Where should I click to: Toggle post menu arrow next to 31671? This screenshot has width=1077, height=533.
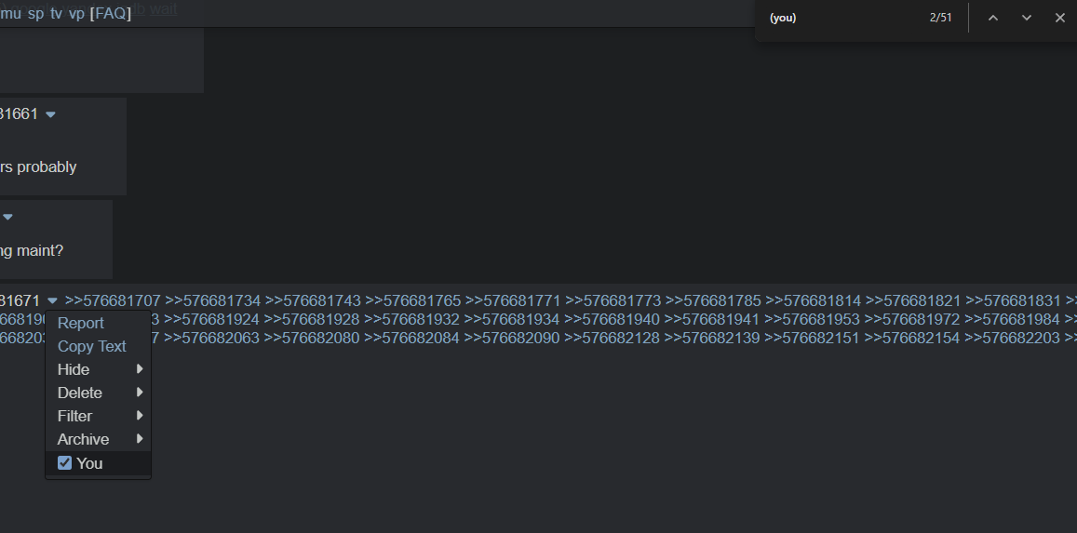point(52,301)
